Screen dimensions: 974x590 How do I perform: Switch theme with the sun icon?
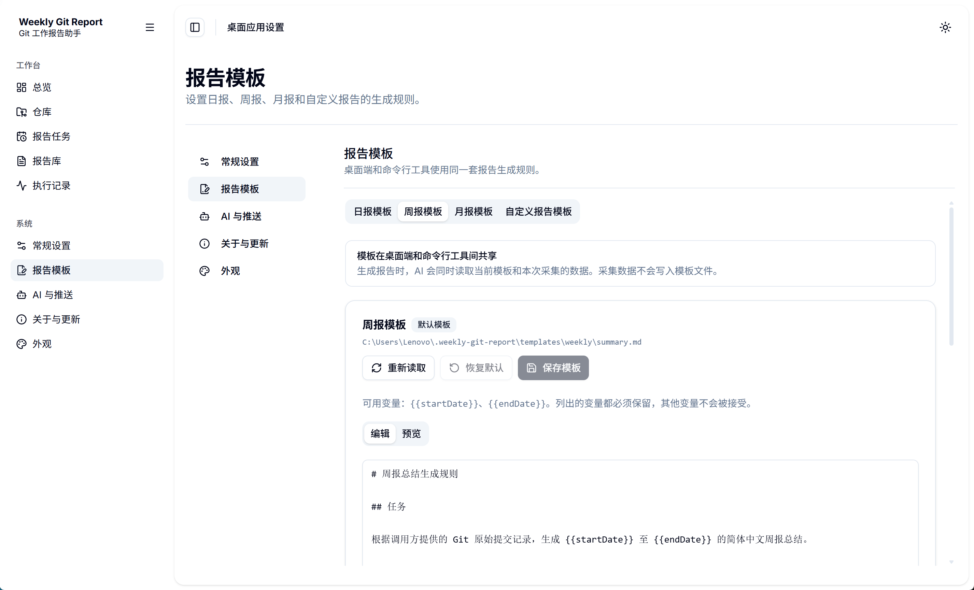[x=945, y=27]
